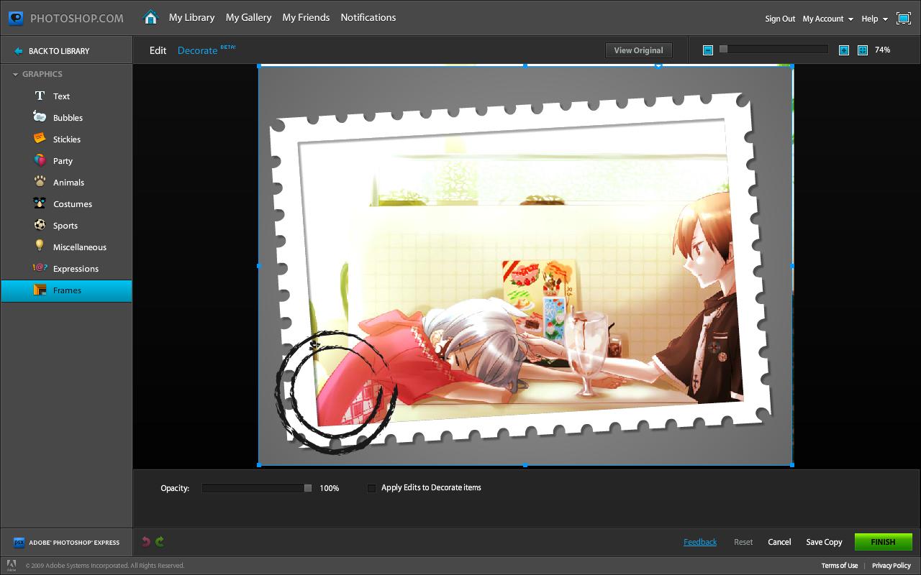Select the Stickies icon
Image resolution: width=921 pixels, height=575 pixels.
point(40,138)
